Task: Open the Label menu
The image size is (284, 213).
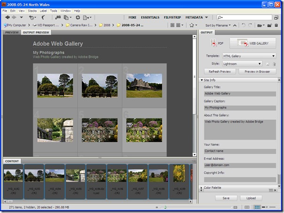Action: [43, 11]
